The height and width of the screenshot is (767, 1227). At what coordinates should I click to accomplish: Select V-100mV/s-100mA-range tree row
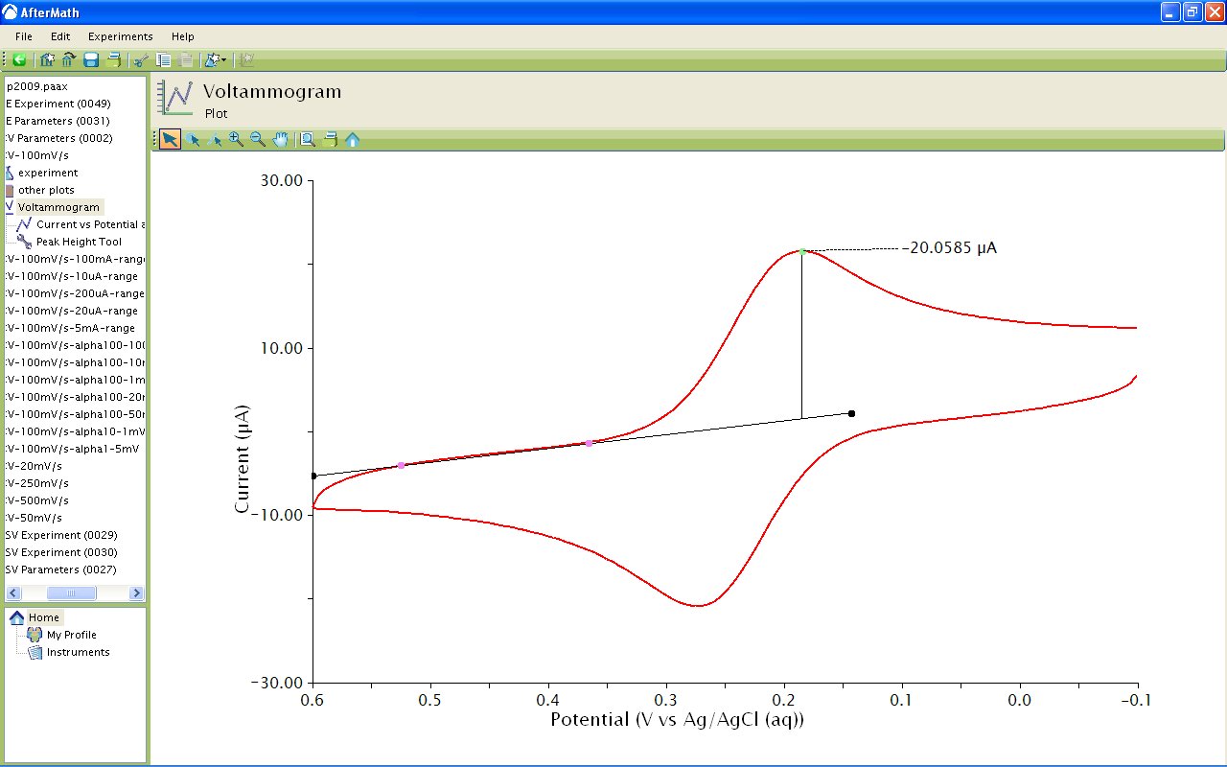(x=75, y=259)
